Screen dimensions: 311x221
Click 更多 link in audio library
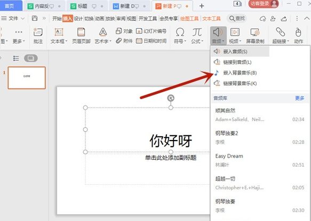point(299,98)
